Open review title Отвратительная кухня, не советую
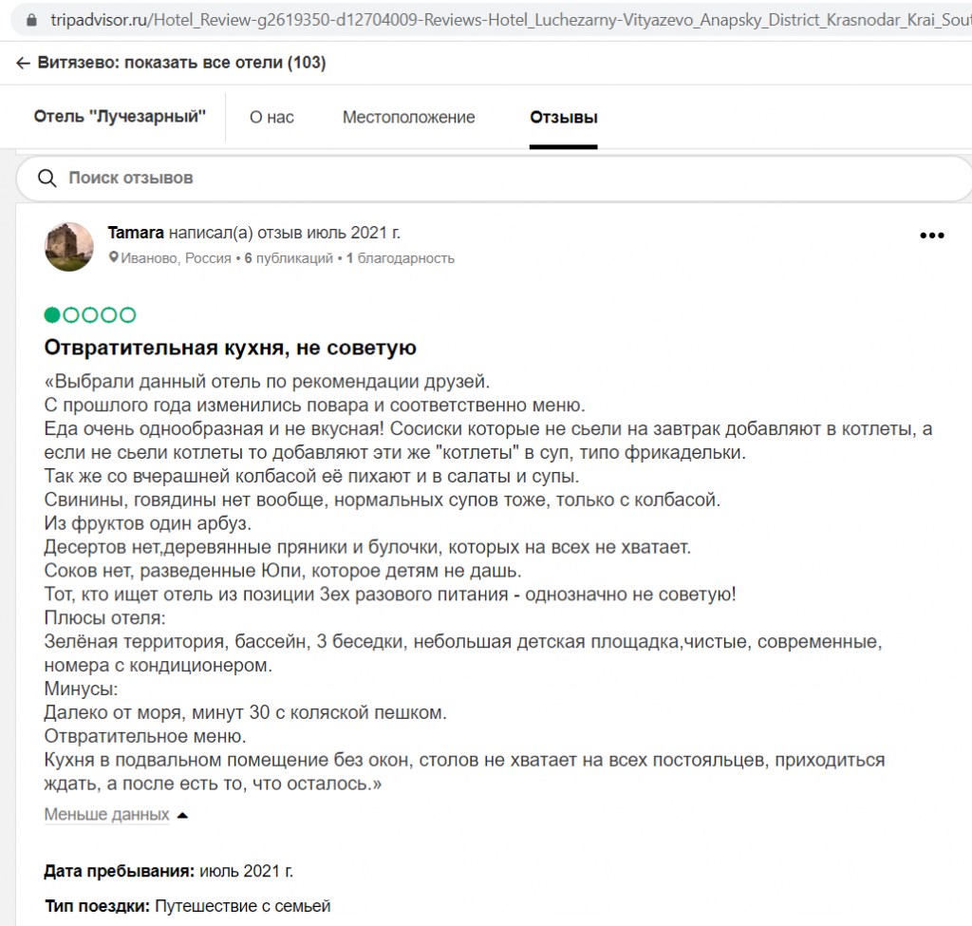Image resolution: width=972 pixels, height=926 pixels. click(x=231, y=349)
